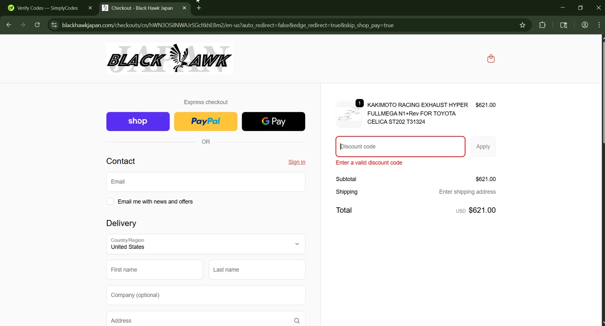View site information icon in address bar
The image size is (605, 326).
click(54, 25)
